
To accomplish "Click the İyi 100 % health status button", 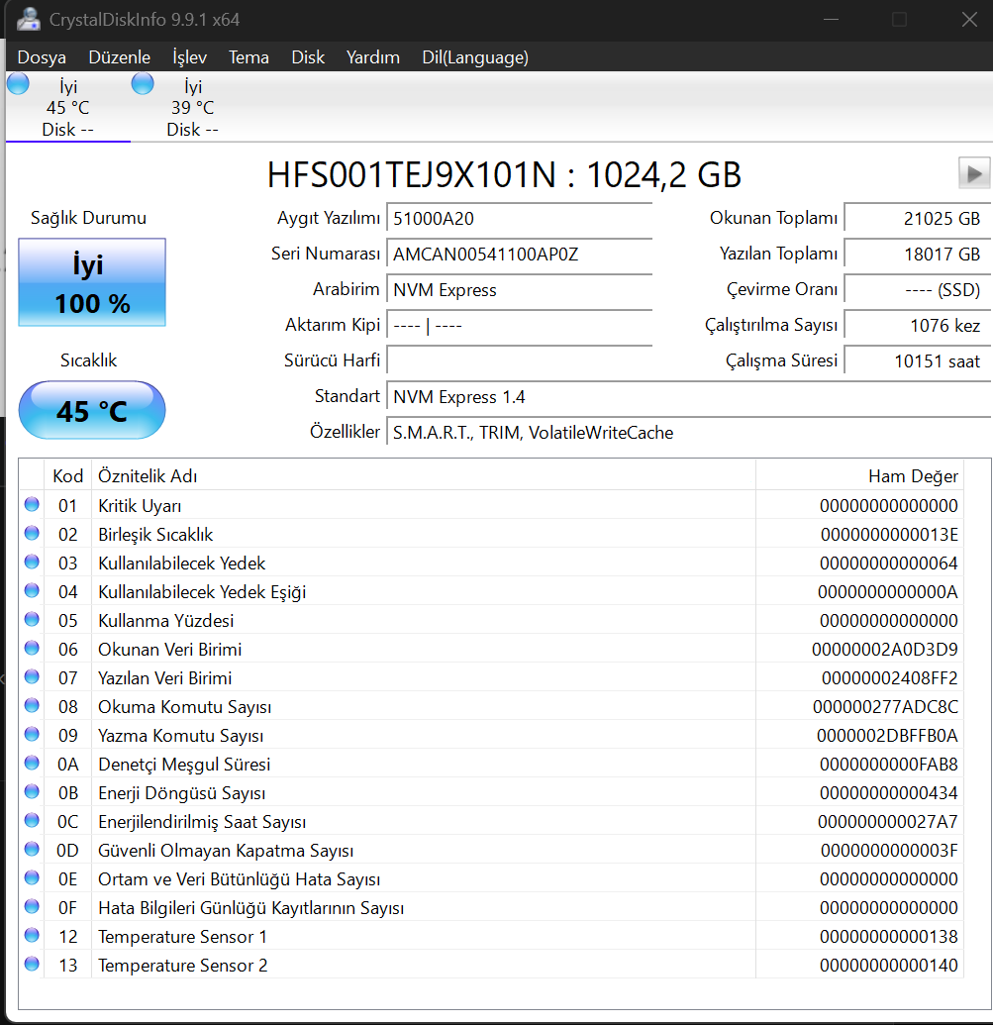I will pyautogui.click(x=92, y=282).
